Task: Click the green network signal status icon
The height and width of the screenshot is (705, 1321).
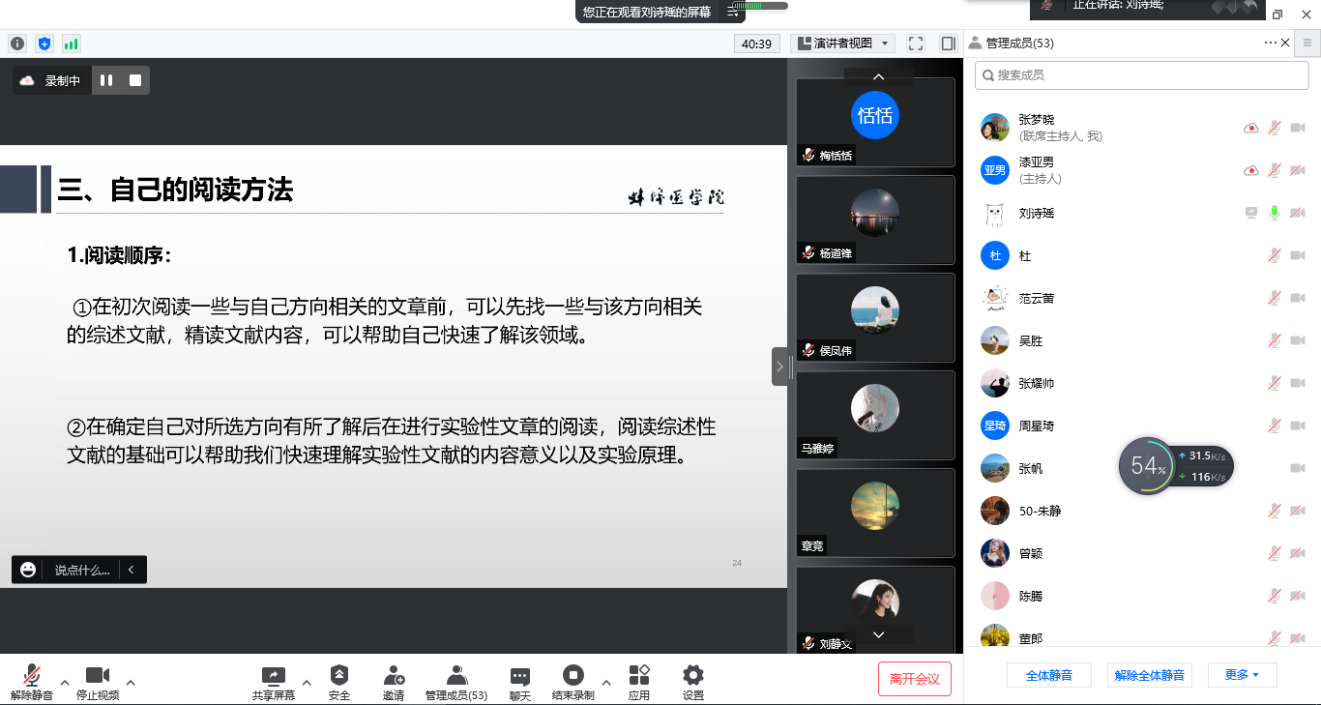Action: (x=71, y=44)
